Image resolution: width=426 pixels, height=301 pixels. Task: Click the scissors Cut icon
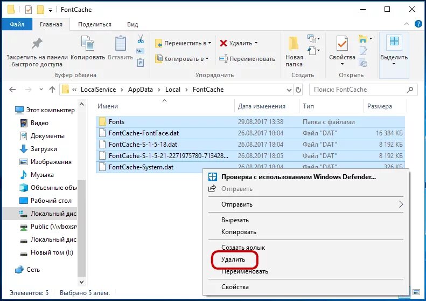point(141,39)
